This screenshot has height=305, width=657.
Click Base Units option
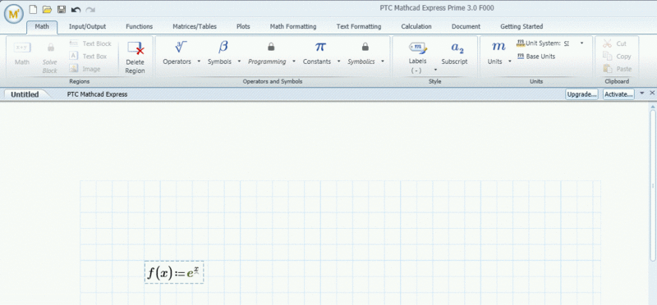pos(537,56)
